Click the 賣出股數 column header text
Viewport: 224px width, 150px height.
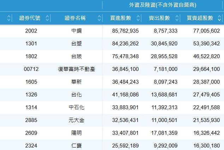[159, 18]
